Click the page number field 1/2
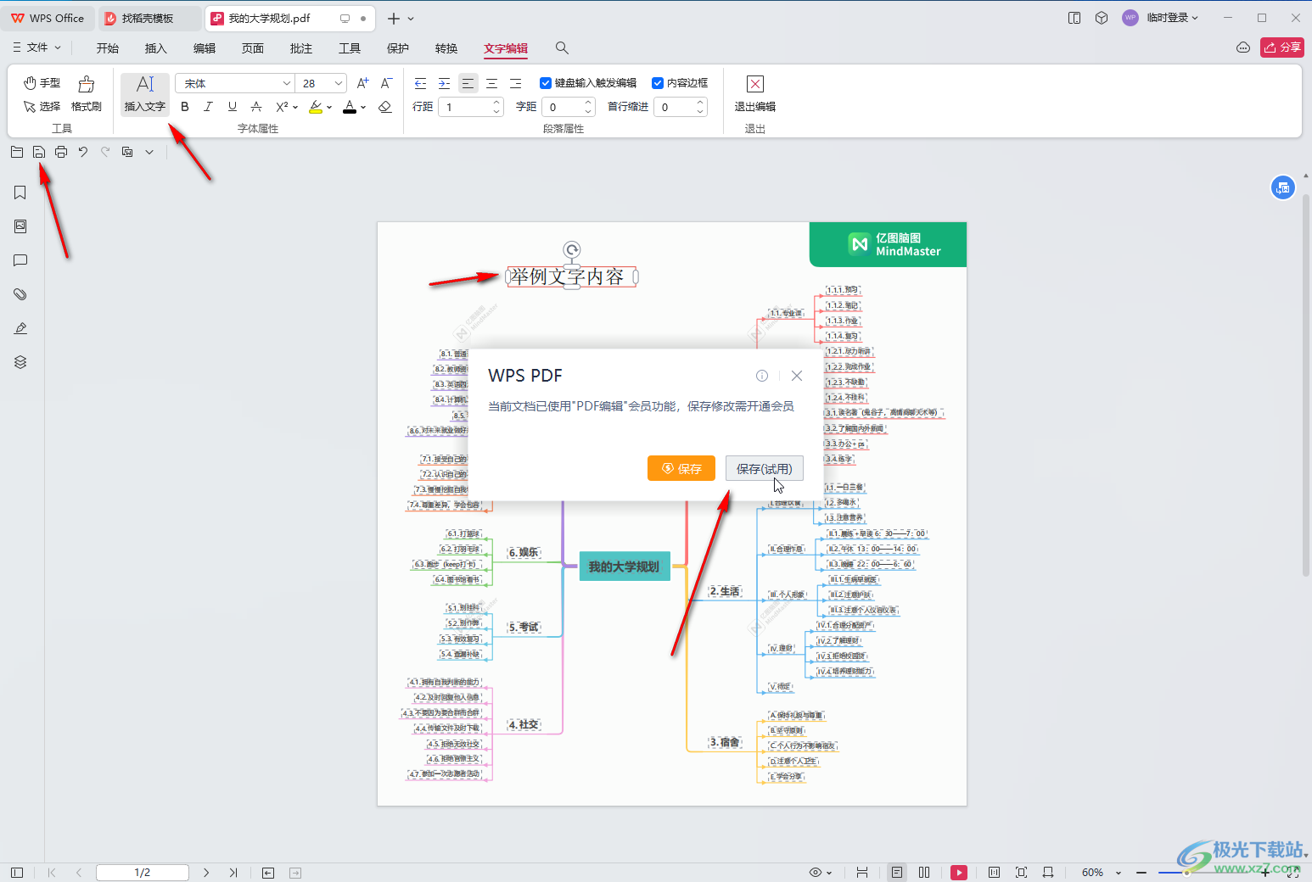The image size is (1312, 882). pyautogui.click(x=143, y=873)
